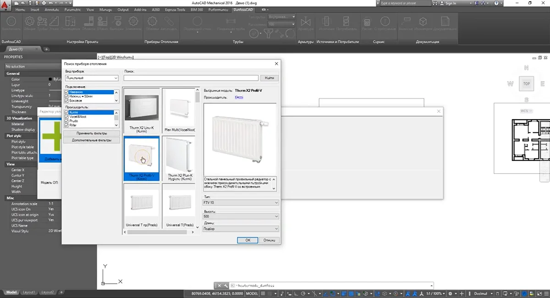Screen dimensions: 550x298
Task: Open the Kermi manufacturer link
Action: (239, 97)
